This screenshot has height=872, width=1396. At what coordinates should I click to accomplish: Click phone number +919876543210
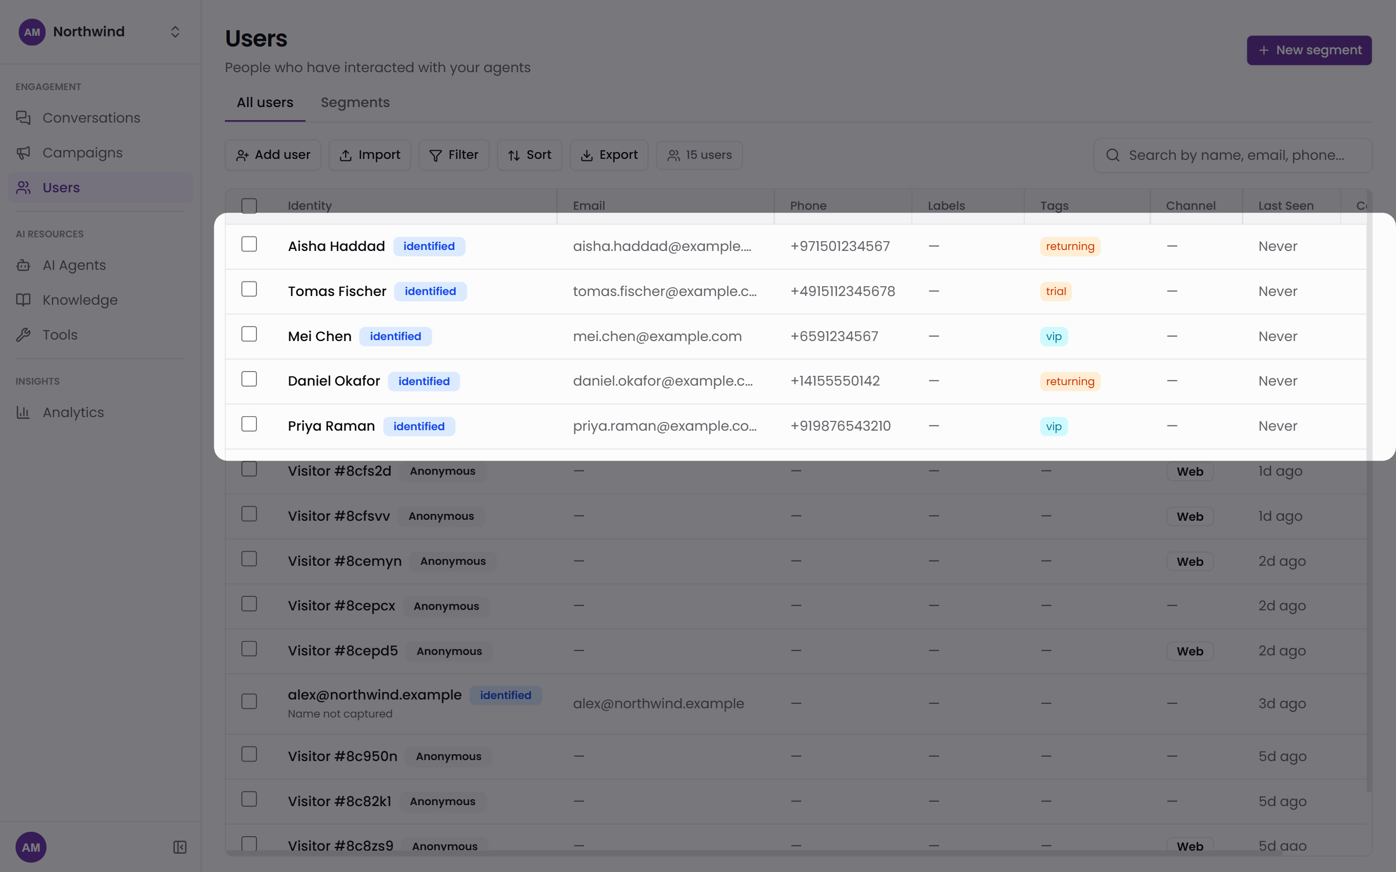pos(841,426)
